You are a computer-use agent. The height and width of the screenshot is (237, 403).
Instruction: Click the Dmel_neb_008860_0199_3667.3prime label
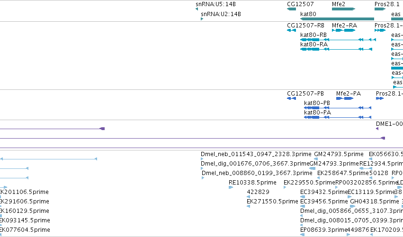(257, 173)
